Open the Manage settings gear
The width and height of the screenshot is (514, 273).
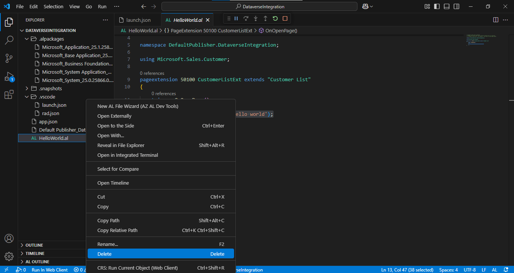tap(9, 256)
